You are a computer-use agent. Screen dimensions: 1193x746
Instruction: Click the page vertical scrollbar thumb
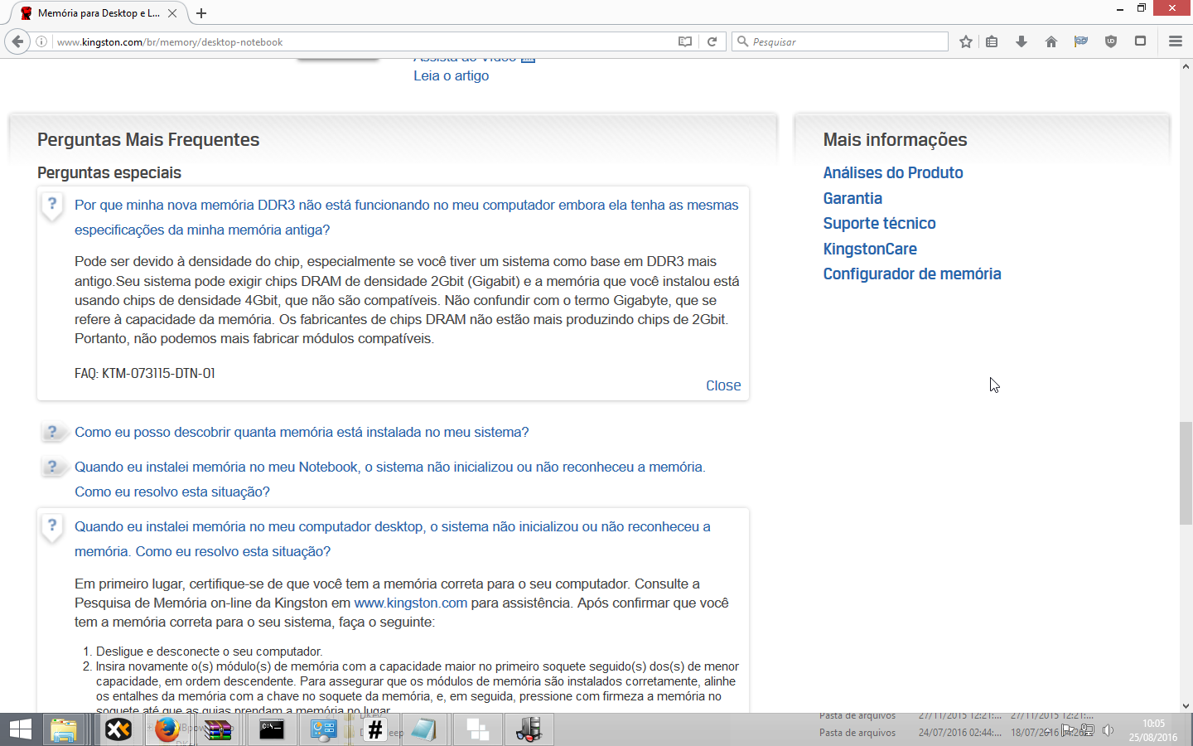click(1186, 472)
